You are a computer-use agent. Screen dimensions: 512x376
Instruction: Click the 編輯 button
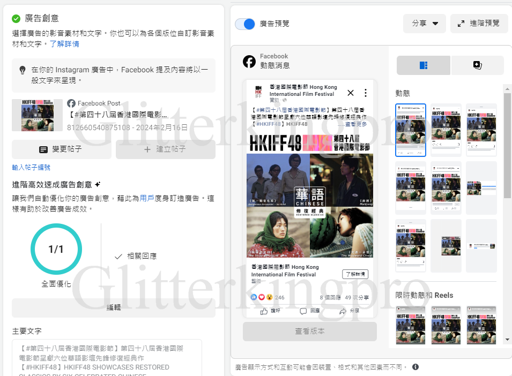click(x=114, y=307)
